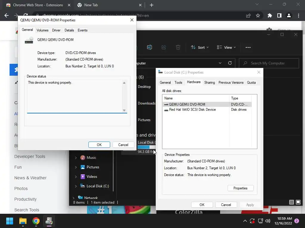Expand the address bar history dropdown
This screenshot has width=305, height=228.
[220, 63]
